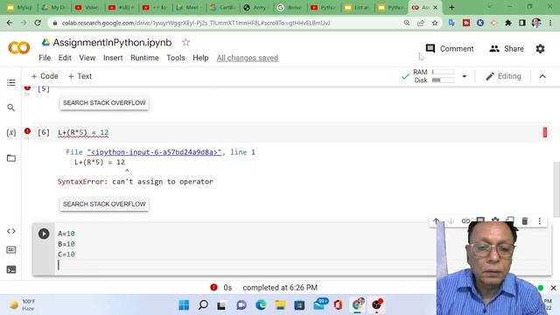
Task: Open the View menu
Action: coord(87,58)
